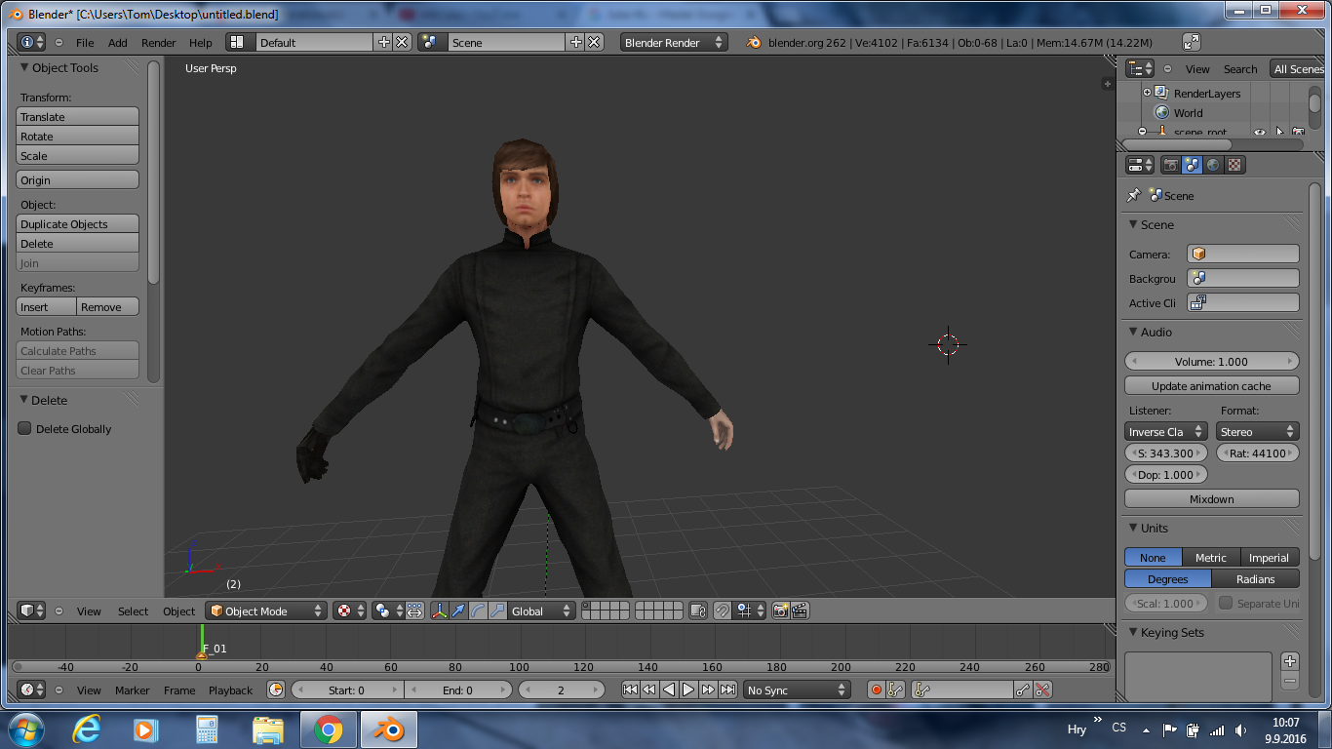This screenshot has height=749, width=1332.
Task: Open the Object Mode dropdown
Action: tap(265, 611)
